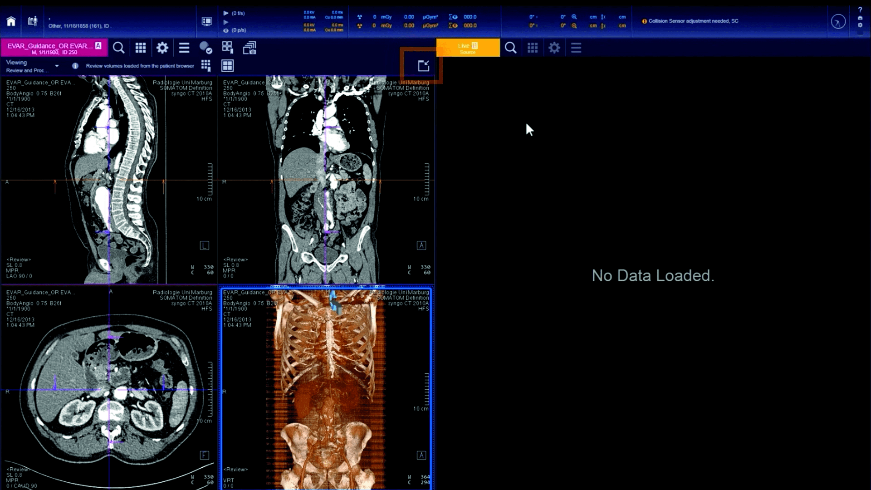The height and width of the screenshot is (490, 871).
Task: Click the circular arrow icon top right
Action: [838, 21]
